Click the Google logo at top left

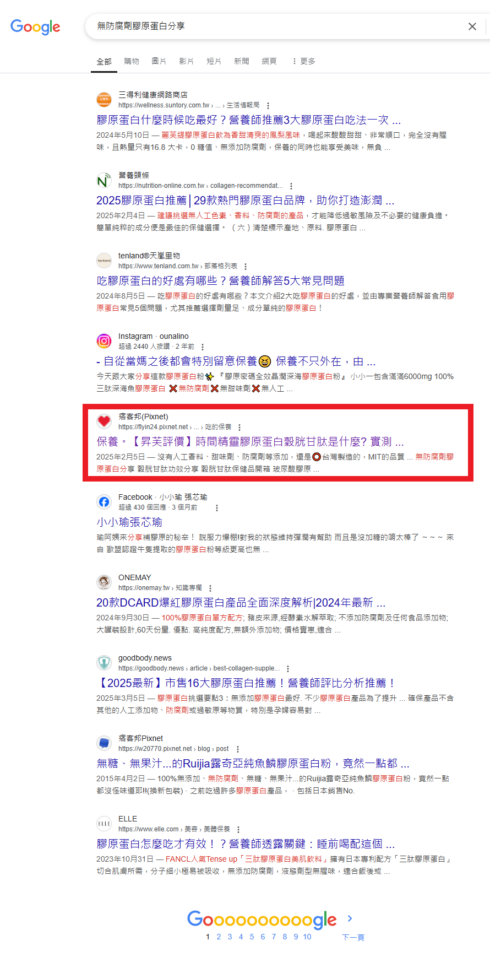(x=35, y=27)
